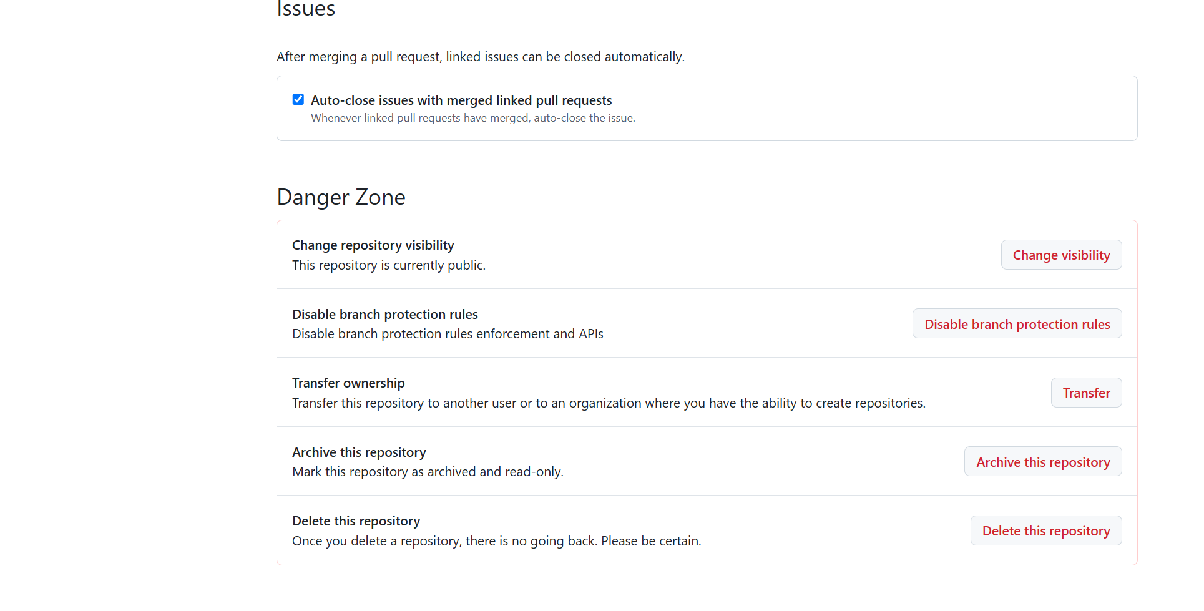The height and width of the screenshot is (611, 1204).
Task: Click the 'Change repository visibility' bold title
Action: (373, 245)
